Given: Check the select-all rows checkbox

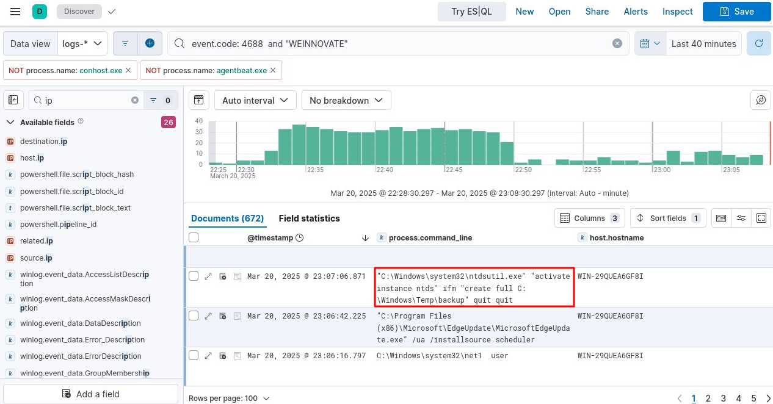Looking at the screenshot, I should tap(194, 237).
